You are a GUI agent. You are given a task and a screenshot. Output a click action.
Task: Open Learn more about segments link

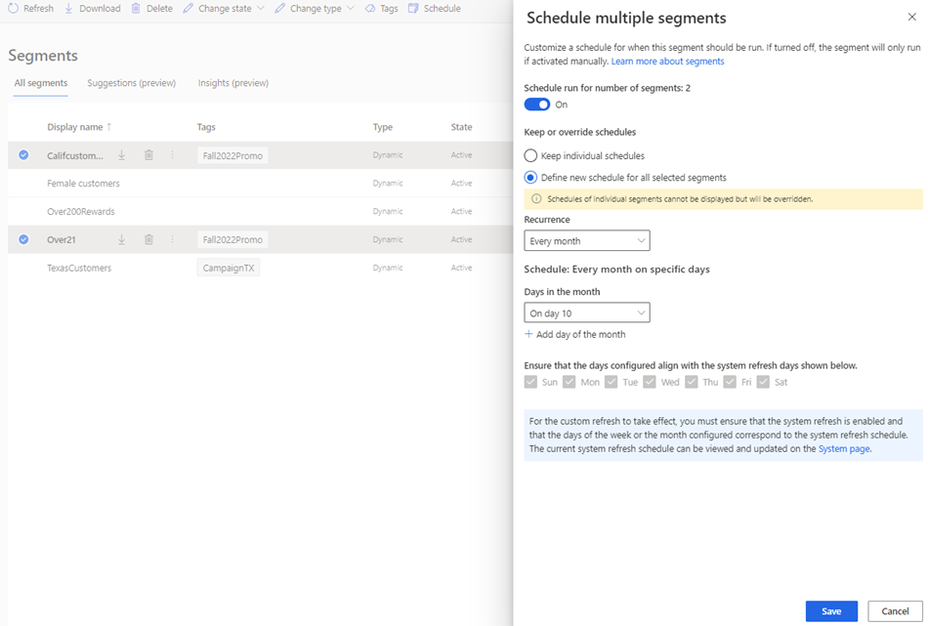coord(667,62)
